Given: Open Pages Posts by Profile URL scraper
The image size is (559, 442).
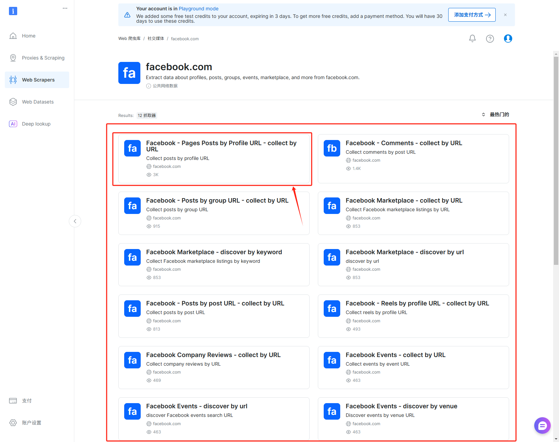Looking at the screenshot, I should click(214, 159).
